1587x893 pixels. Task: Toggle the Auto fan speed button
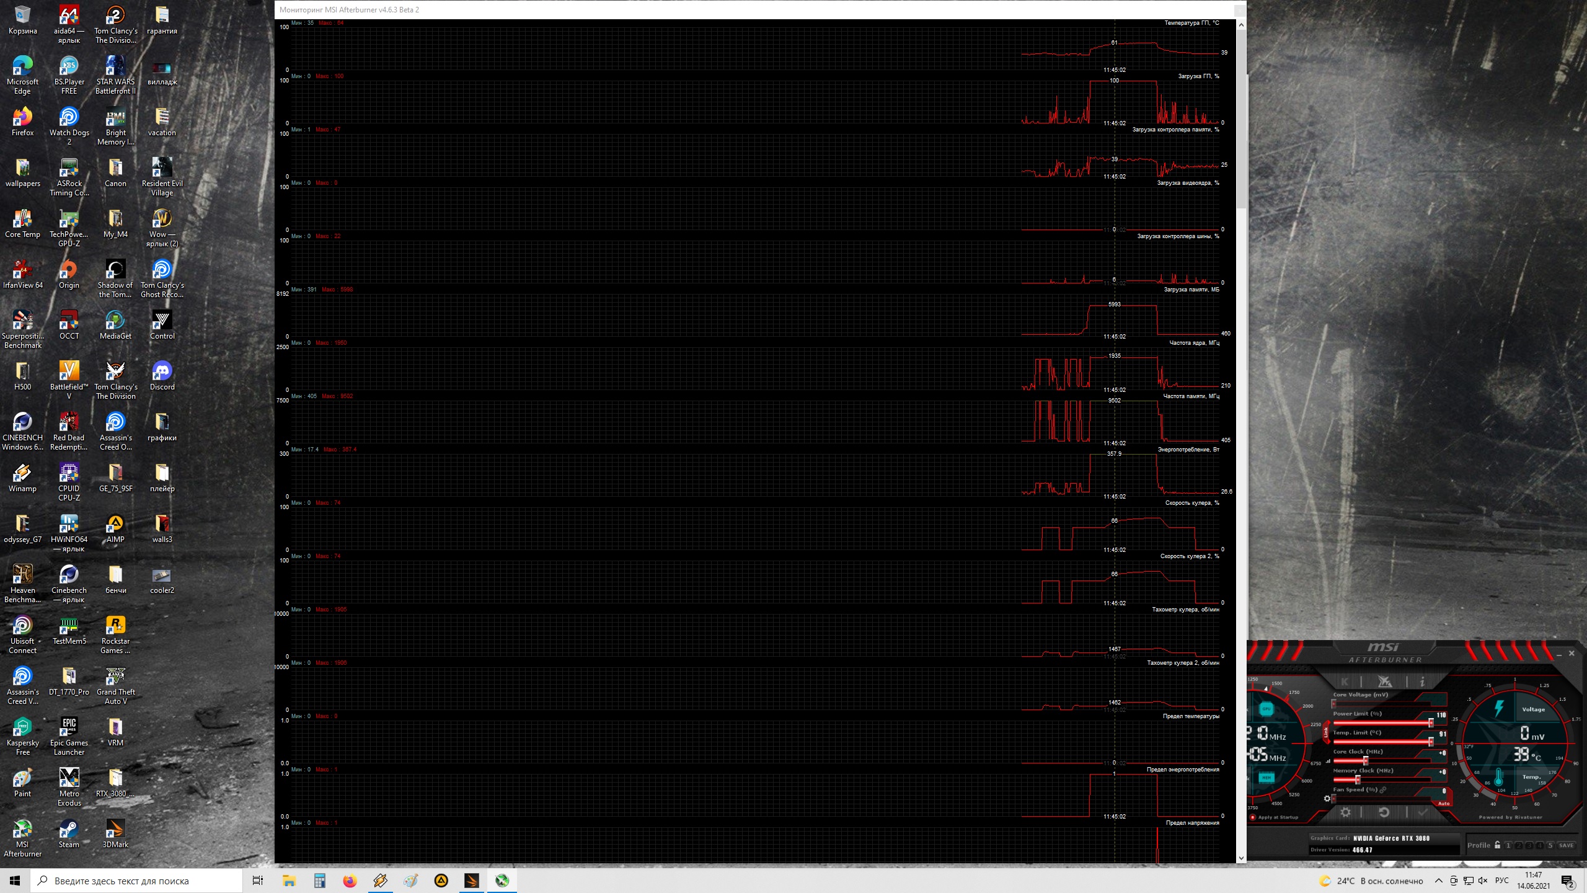1444,804
